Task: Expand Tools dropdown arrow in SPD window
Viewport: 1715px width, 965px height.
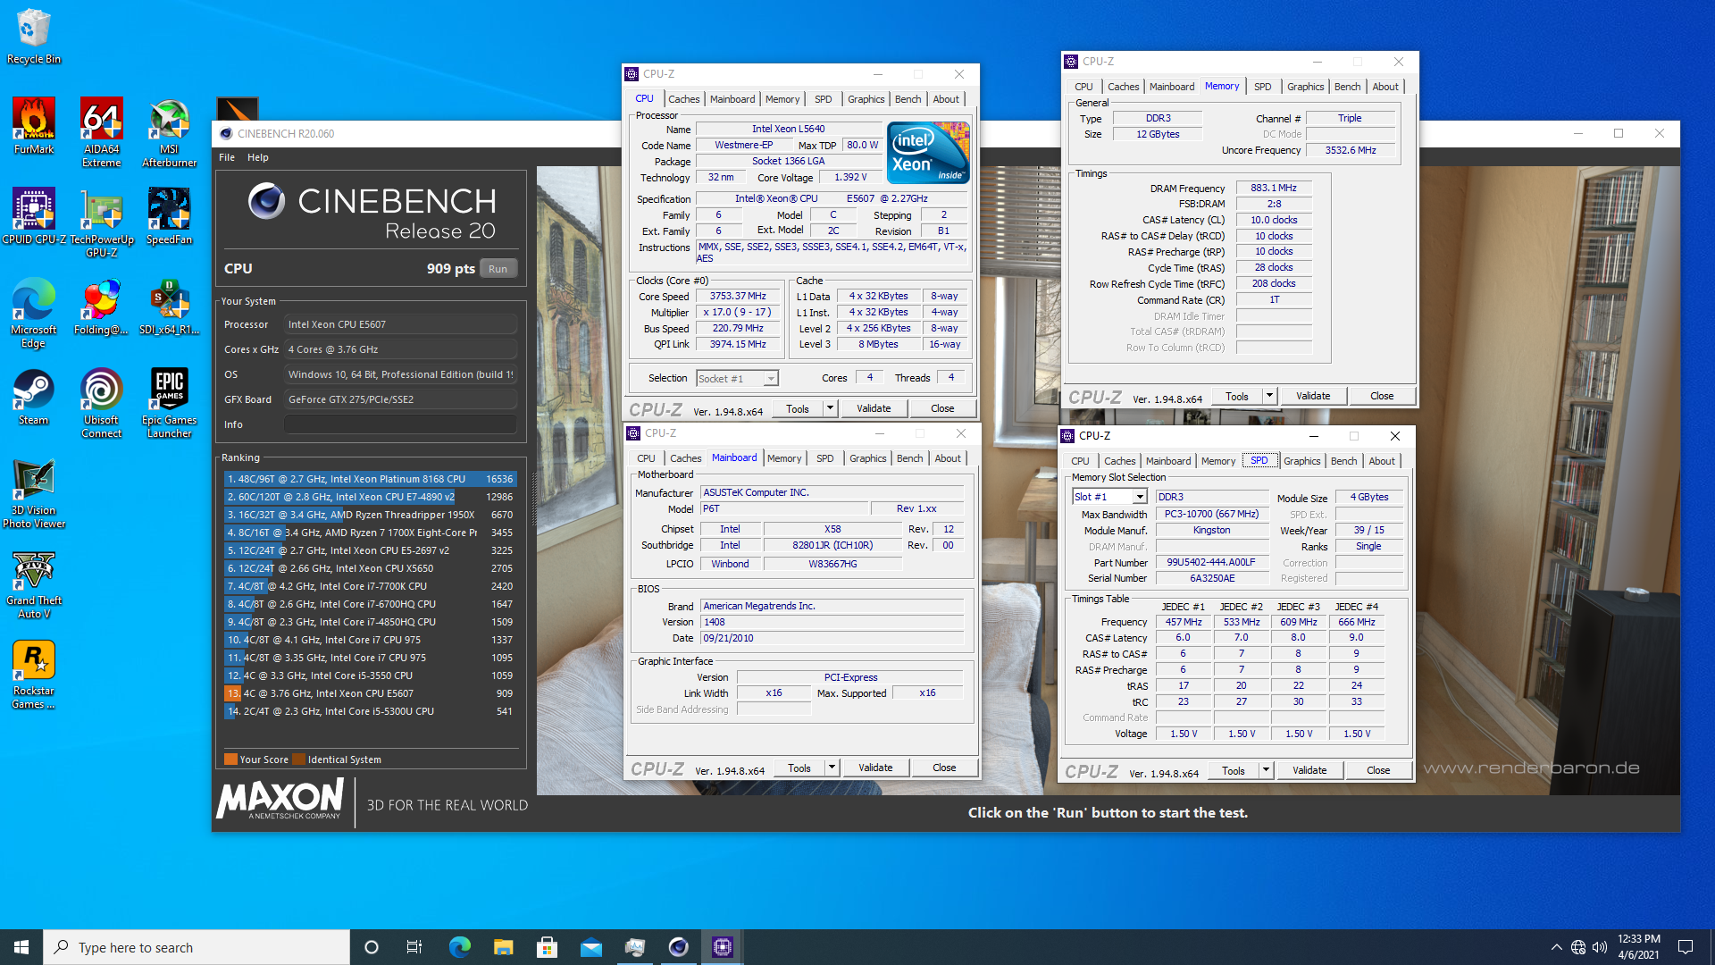Action: point(1266,770)
